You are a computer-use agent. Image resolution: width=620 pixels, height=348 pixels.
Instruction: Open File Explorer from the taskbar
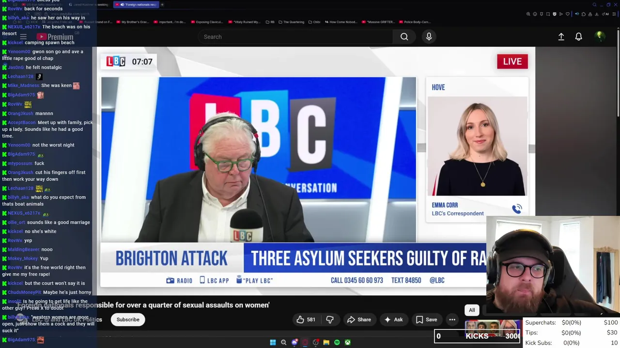[x=326, y=342]
